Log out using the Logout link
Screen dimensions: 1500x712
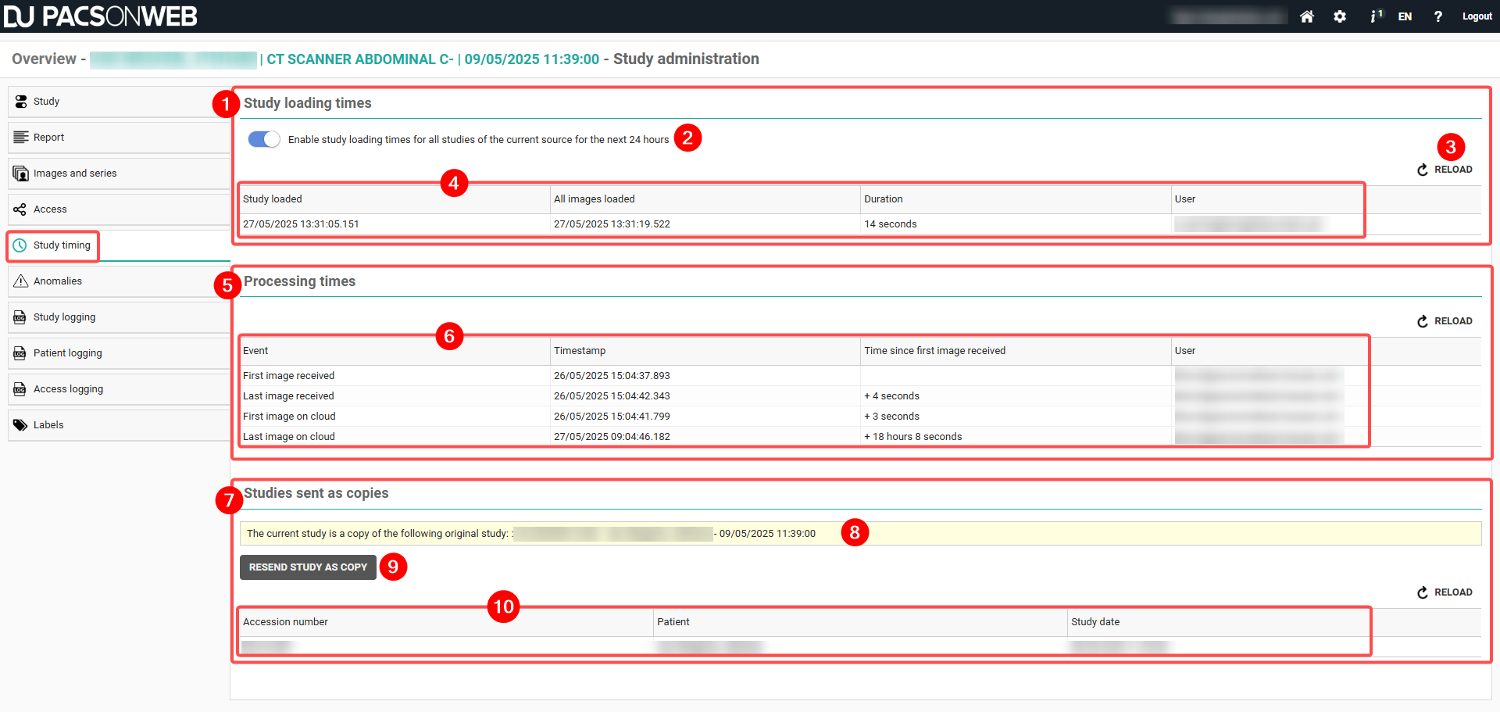[1477, 16]
